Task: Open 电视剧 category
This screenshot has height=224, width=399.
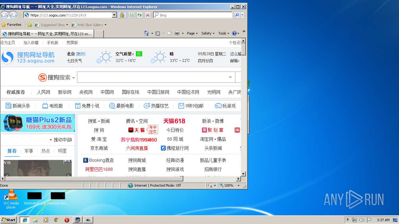Action: coord(52,106)
